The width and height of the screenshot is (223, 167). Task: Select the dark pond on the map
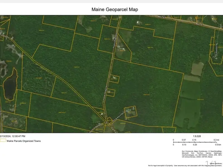click(x=10, y=84)
